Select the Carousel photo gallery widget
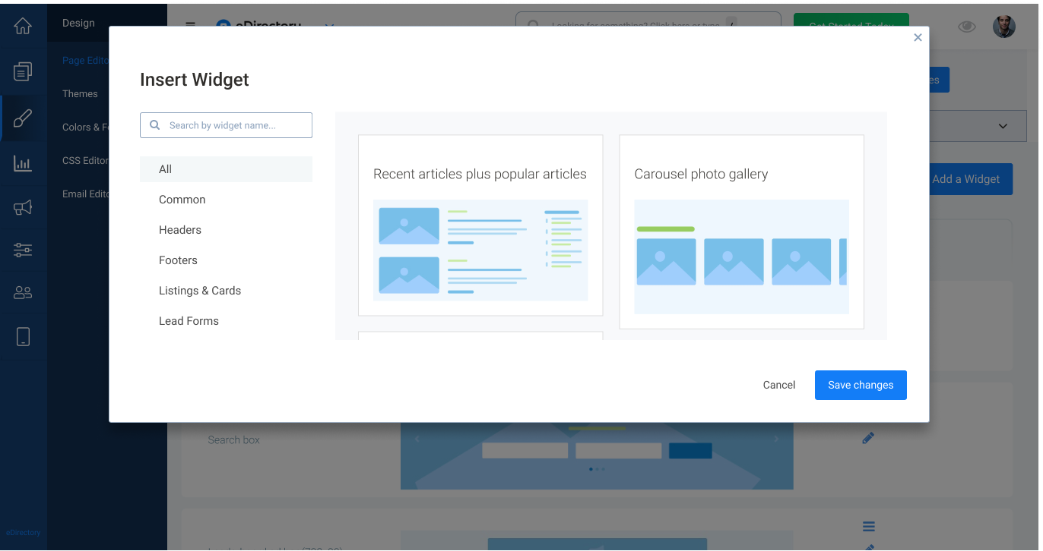 tap(741, 231)
